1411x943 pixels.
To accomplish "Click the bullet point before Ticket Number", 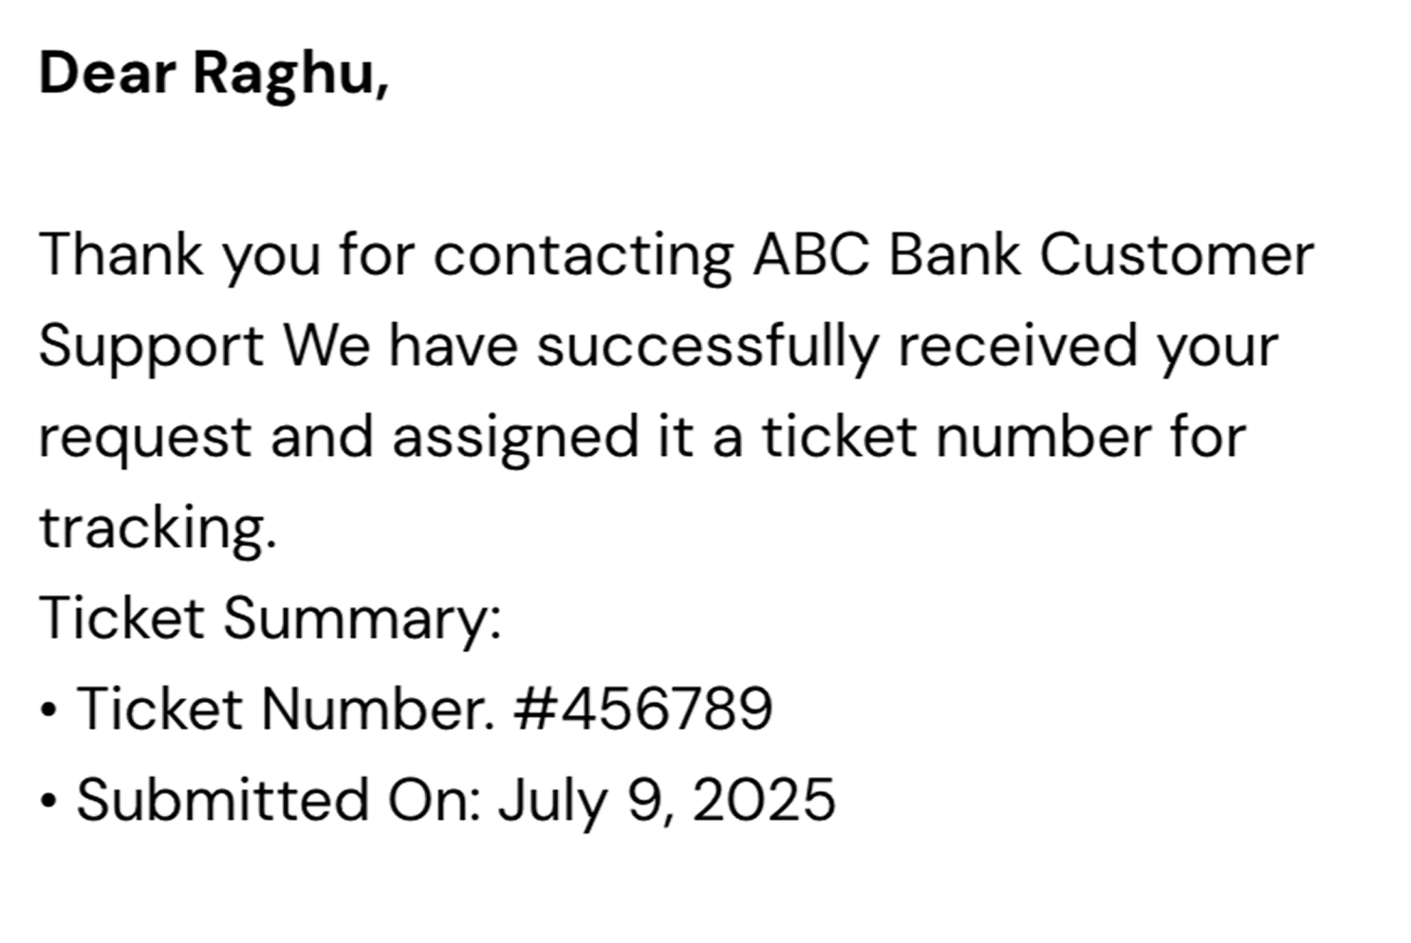I will [49, 710].
